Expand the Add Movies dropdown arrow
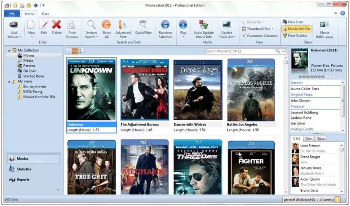 [x=20, y=37]
